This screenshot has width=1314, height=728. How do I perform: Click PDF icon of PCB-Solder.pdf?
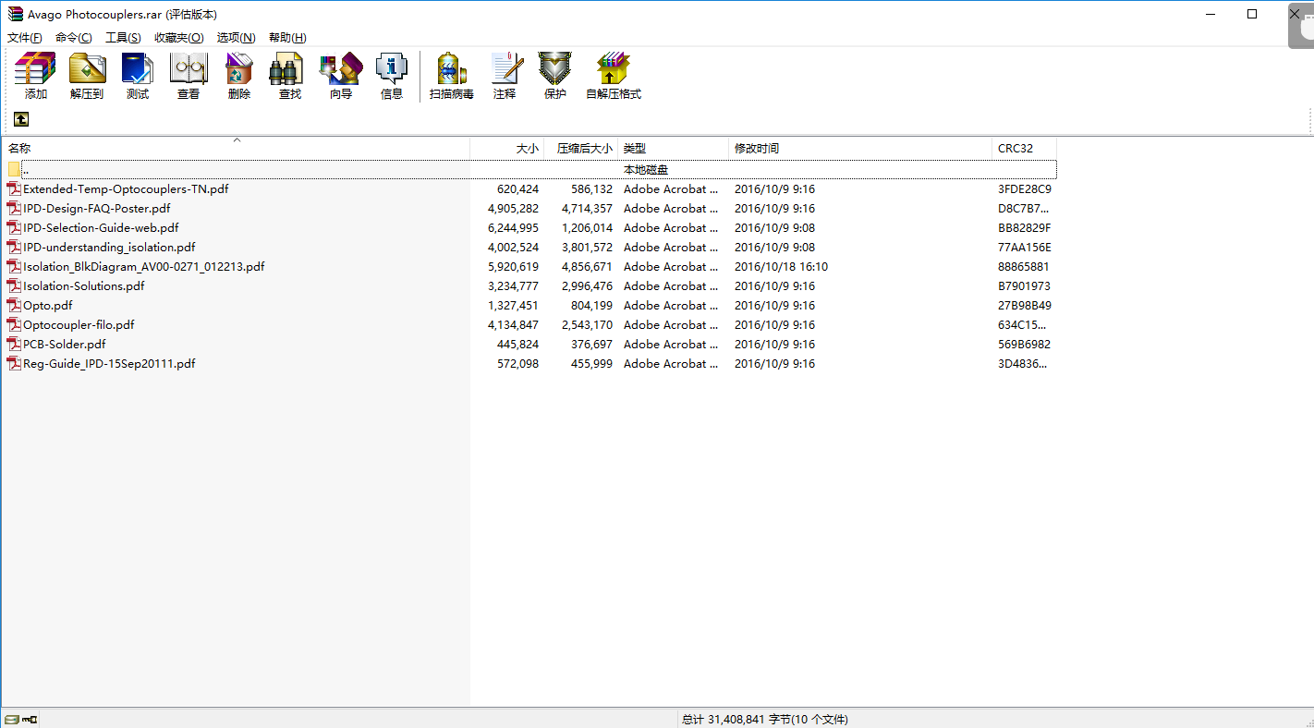point(14,344)
